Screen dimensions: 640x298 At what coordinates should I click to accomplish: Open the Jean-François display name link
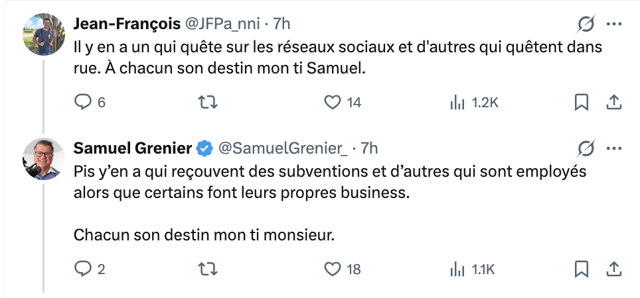(x=126, y=25)
